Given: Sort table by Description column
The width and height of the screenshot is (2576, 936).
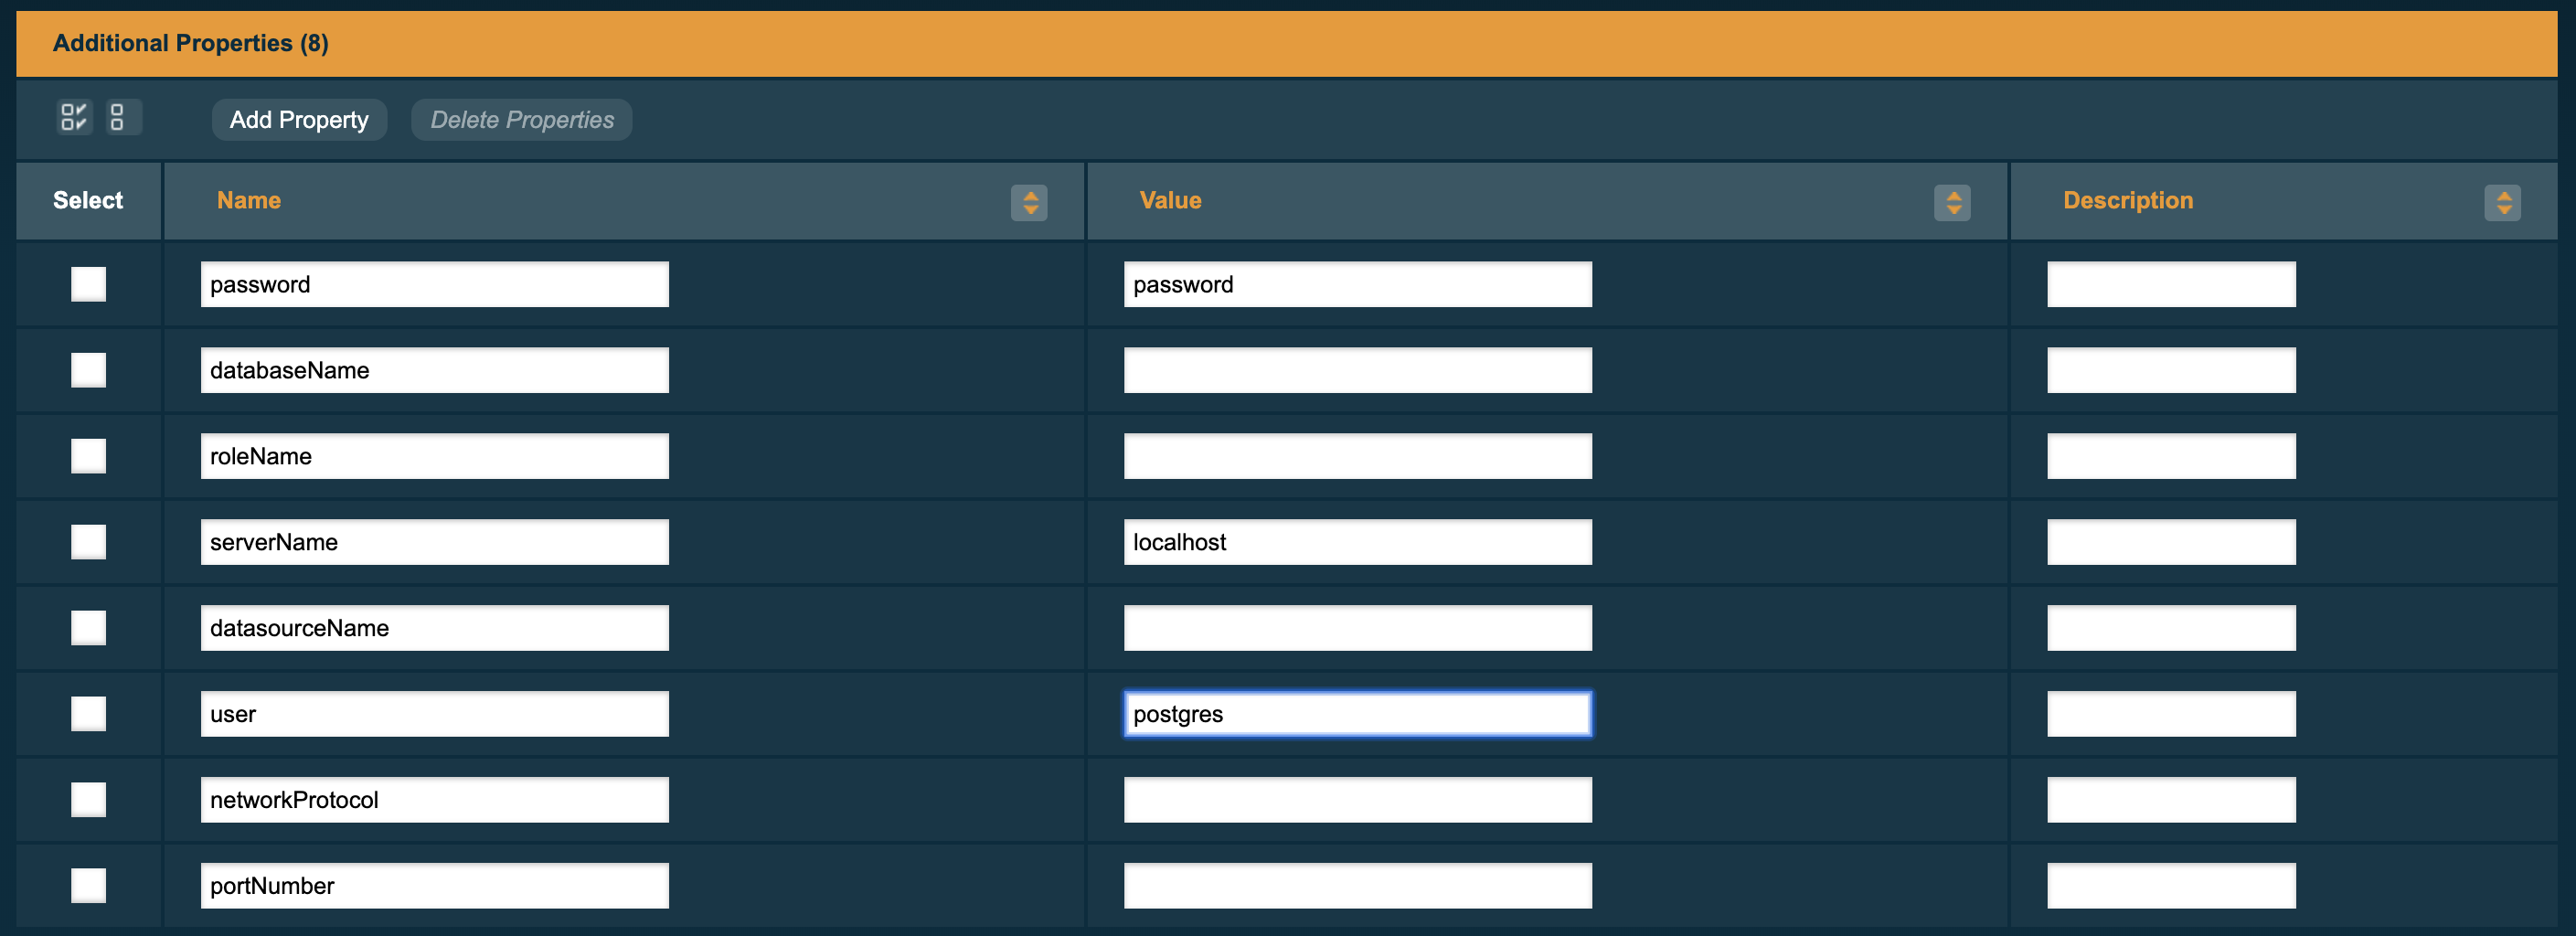Looking at the screenshot, I should (2502, 203).
